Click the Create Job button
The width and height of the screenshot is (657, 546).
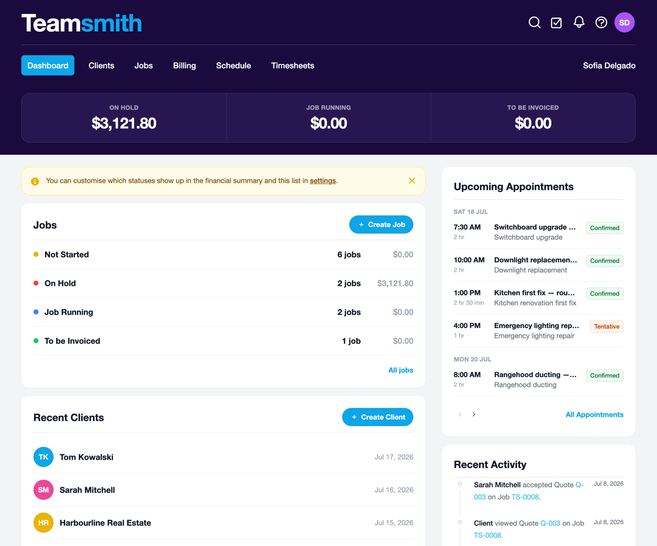click(381, 224)
